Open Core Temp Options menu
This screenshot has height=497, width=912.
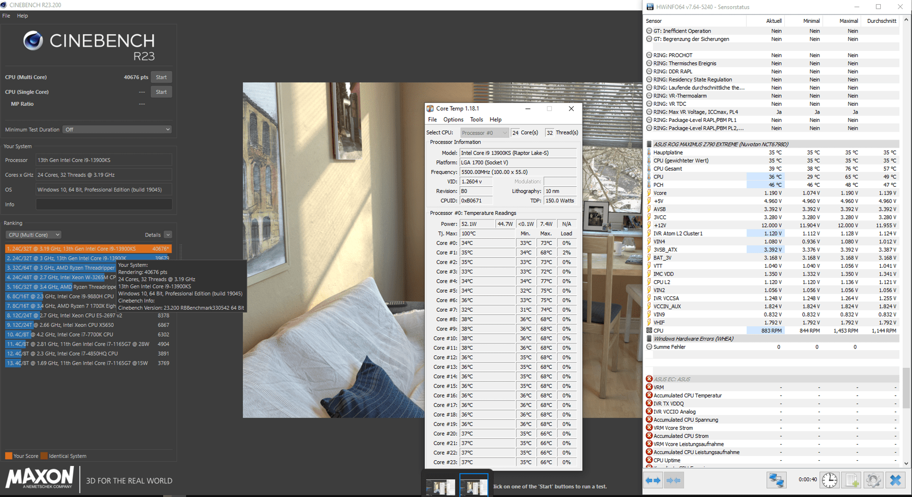(x=453, y=119)
